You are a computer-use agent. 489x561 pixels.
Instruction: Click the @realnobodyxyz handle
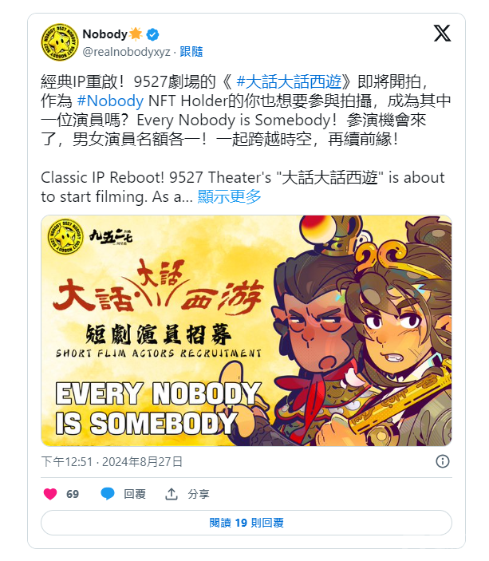pyautogui.click(x=126, y=52)
